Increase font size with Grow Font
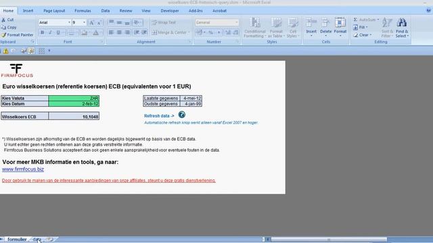Viewport: 433px width, 243px height. (92, 22)
